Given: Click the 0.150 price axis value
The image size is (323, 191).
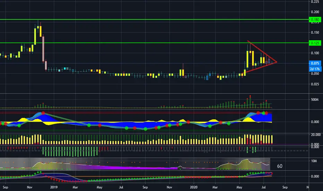Looking at the screenshot, I should tap(315, 32).
